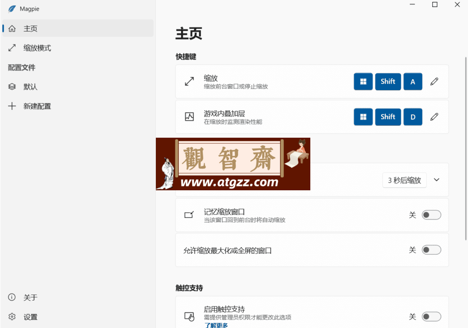Click the Shift key of 游戏内叠加层 shortcut
468x328 pixels.
tap(388, 117)
